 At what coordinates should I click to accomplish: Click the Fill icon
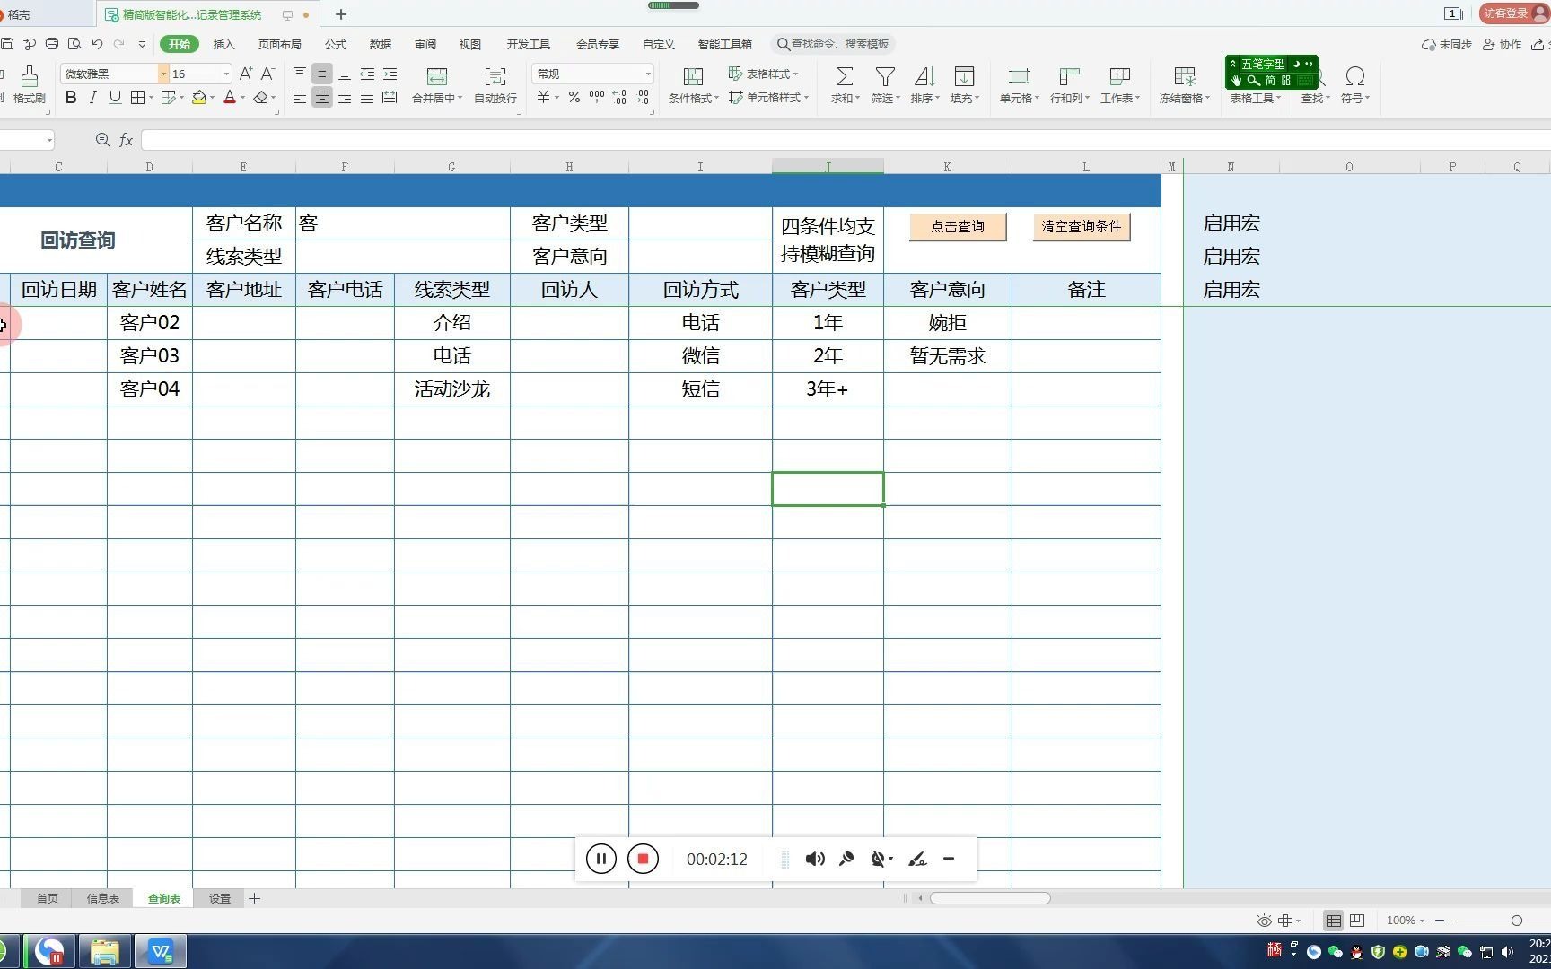point(965,76)
